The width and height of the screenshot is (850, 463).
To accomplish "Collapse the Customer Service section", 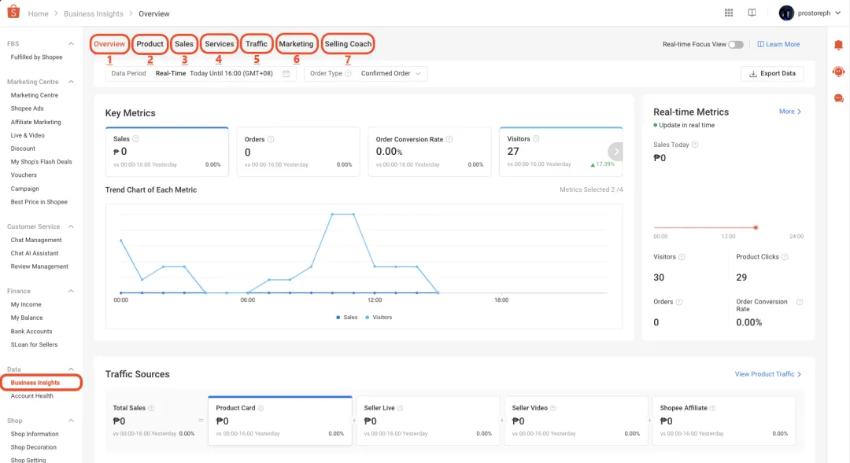I will [71, 227].
